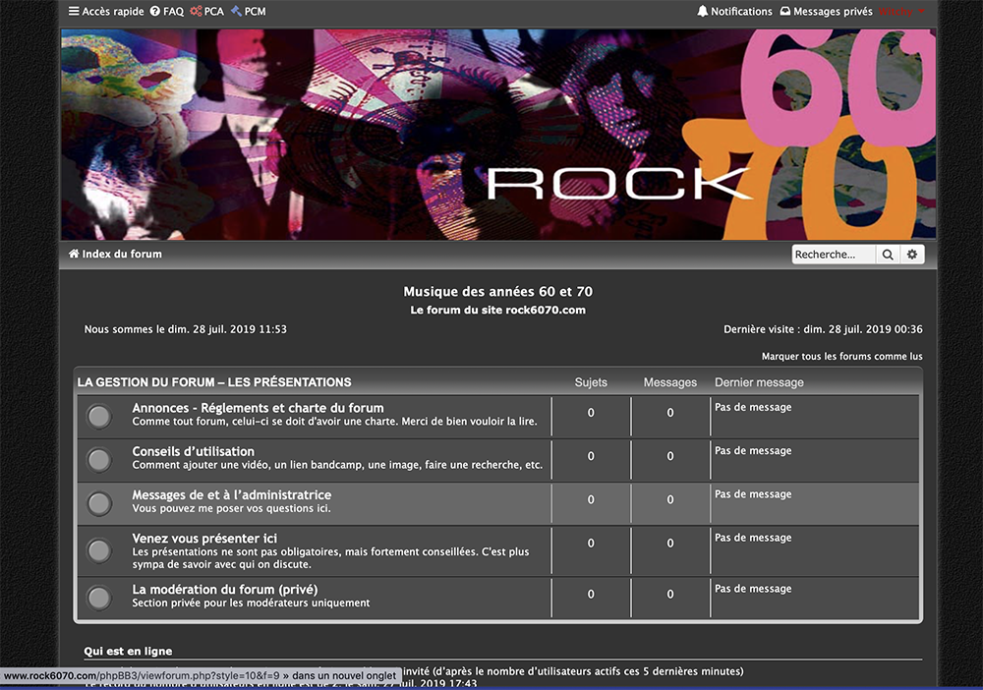The image size is (983, 690).
Task: Click the text Le forum du site rock6070.com
Action: (497, 310)
